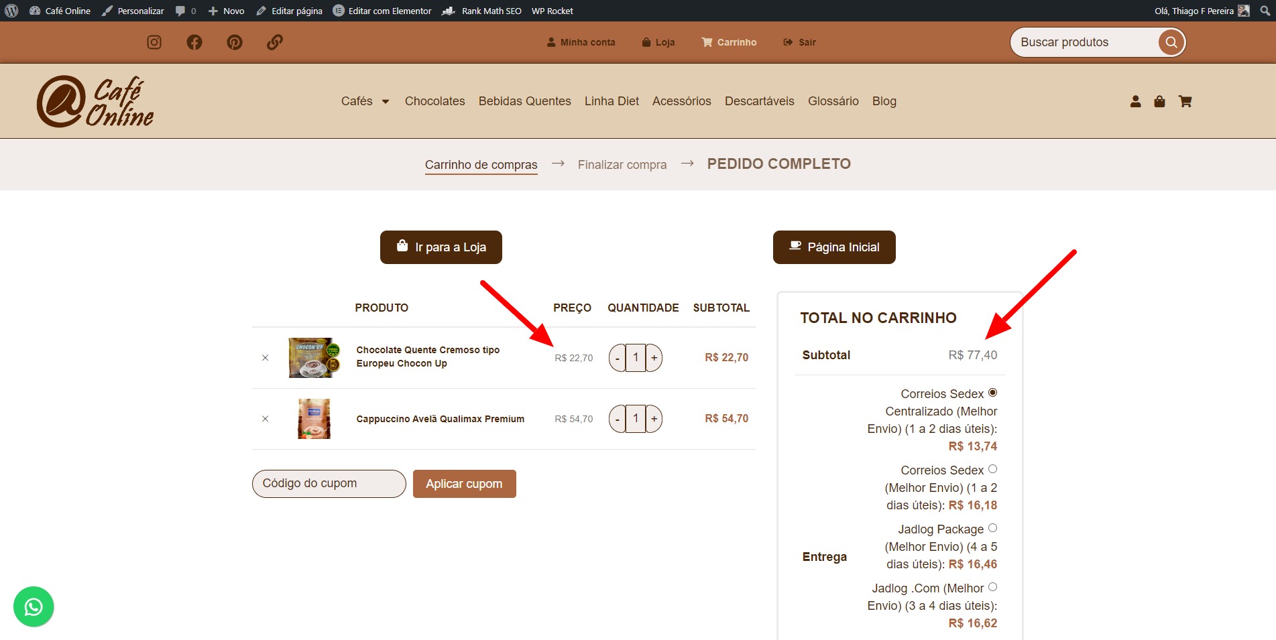This screenshot has width=1276, height=640.
Task: Open Cappuccino Avelã Qualimax Premium product link
Action: point(441,419)
